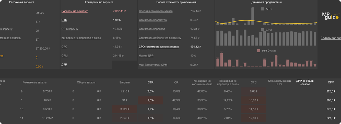Click the 48,28% conversion cell

click(x=202, y=118)
